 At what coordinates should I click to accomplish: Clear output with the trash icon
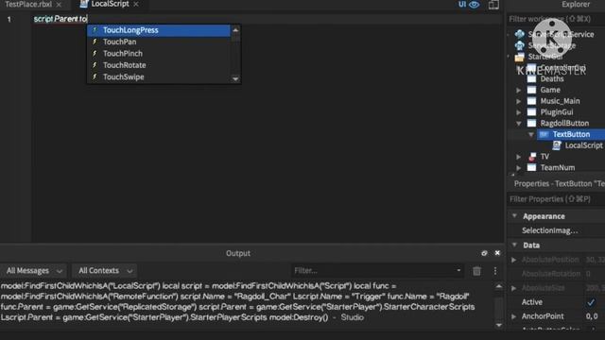[x=476, y=271]
